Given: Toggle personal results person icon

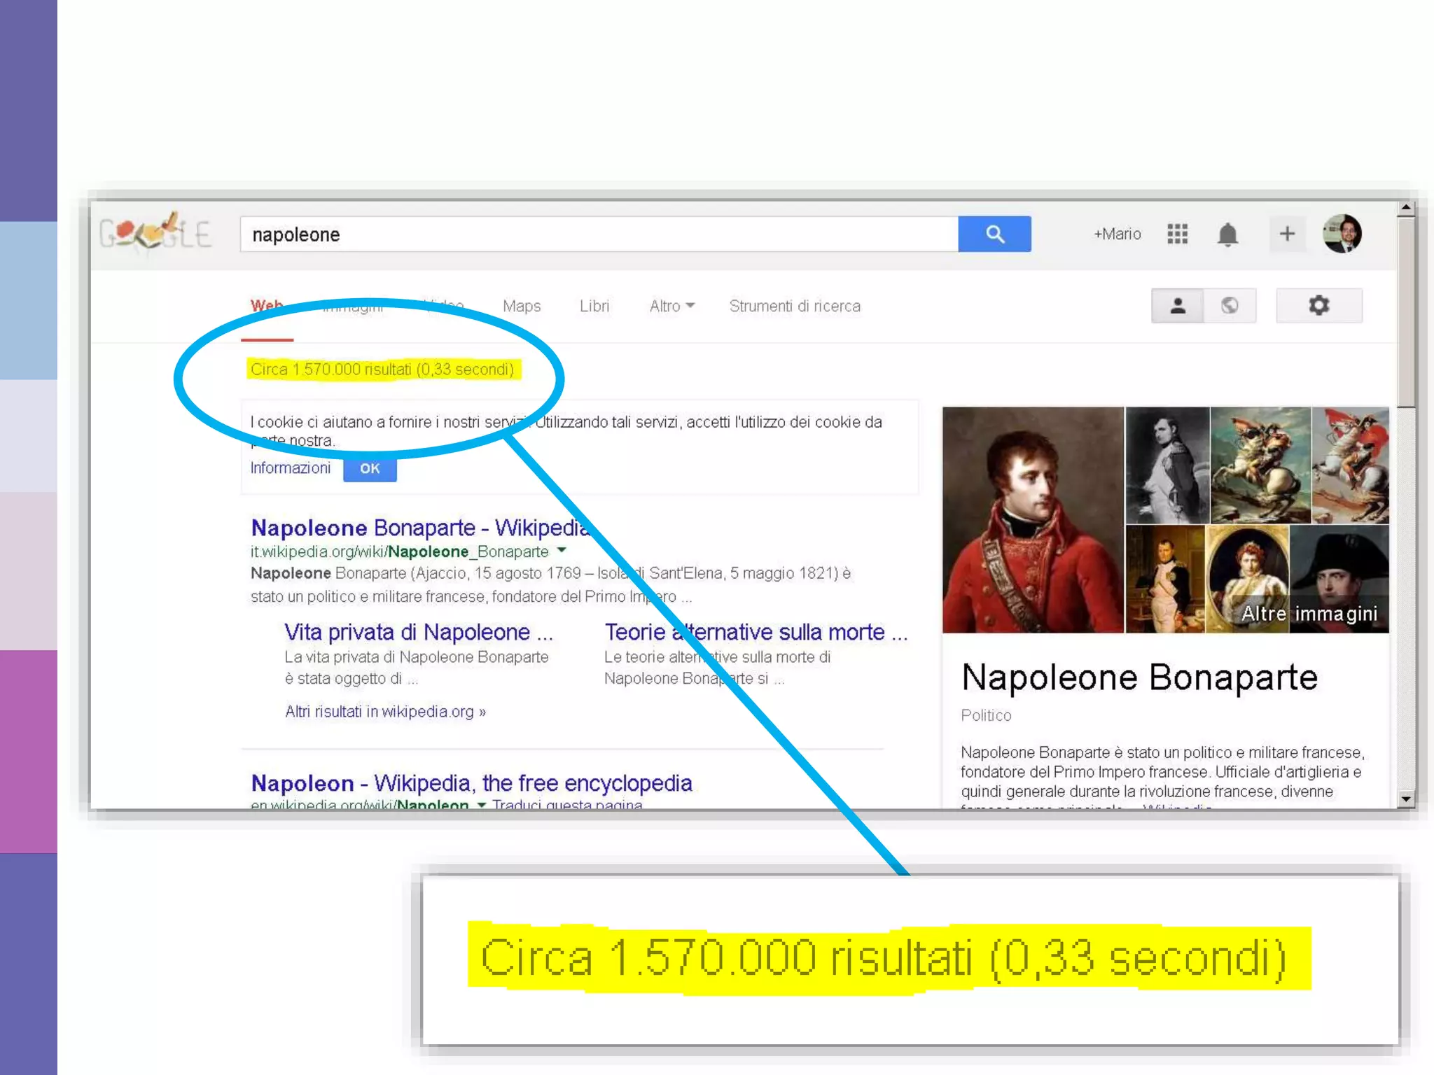Looking at the screenshot, I should pos(1178,305).
